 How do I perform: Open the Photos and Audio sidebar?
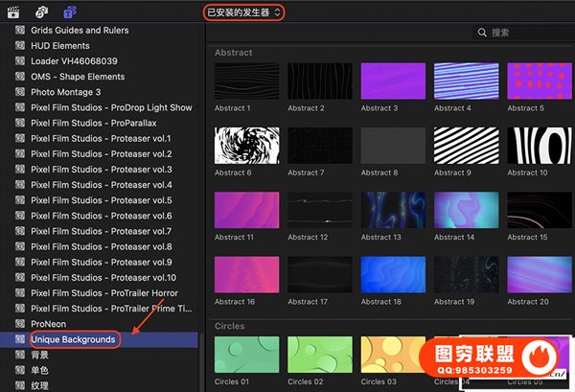point(43,12)
